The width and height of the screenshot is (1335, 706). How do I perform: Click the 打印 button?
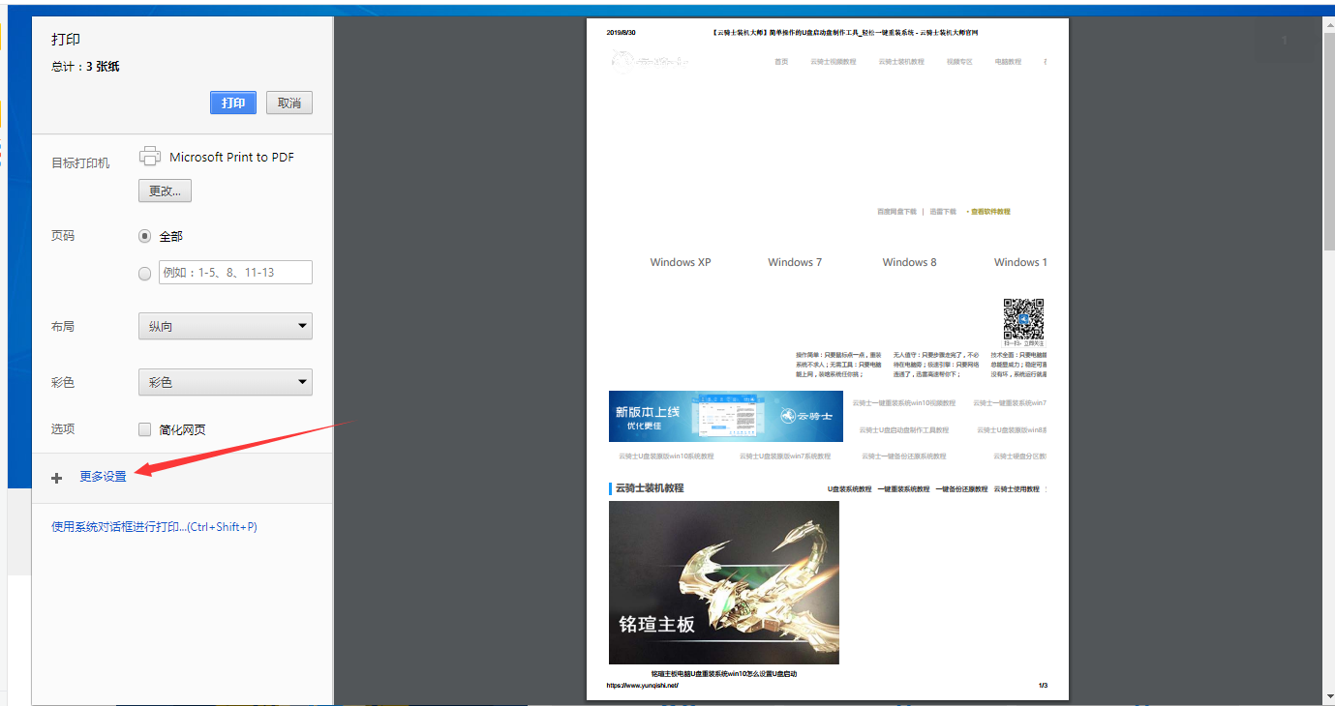(x=232, y=102)
